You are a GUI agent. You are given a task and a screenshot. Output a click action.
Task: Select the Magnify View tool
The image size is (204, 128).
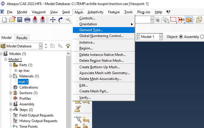pos(68,20)
